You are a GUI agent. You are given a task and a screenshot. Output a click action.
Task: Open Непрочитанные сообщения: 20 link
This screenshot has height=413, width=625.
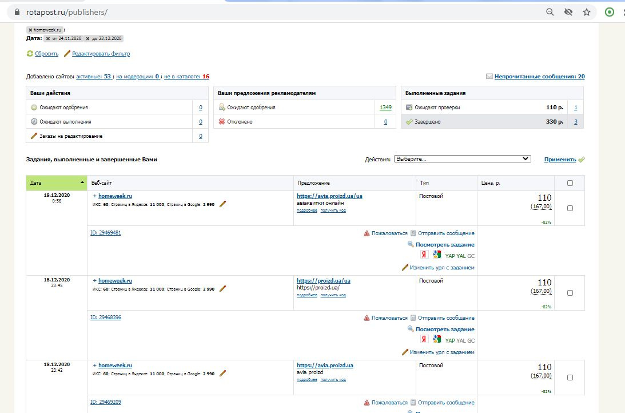540,77
